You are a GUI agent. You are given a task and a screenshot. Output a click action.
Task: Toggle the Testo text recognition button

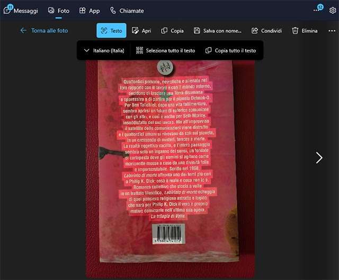pos(111,31)
